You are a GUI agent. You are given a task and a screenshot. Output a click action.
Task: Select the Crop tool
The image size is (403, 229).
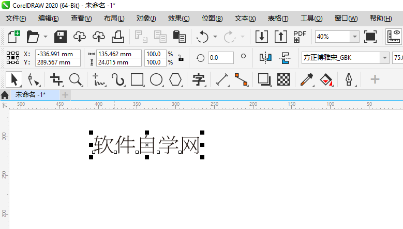coord(56,79)
